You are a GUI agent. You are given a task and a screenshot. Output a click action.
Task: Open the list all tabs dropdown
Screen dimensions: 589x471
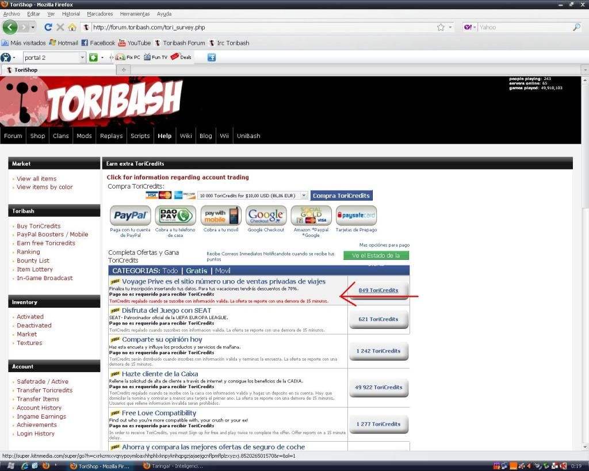[585, 70]
